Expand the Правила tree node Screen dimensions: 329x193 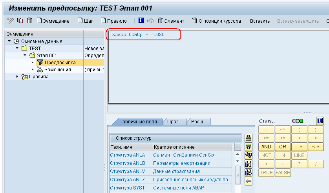click(x=17, y=77)
